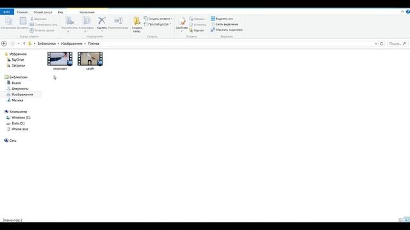
Task: Click Изменить (Edit) in the ribbon
Action: click(x=198, y=24)
